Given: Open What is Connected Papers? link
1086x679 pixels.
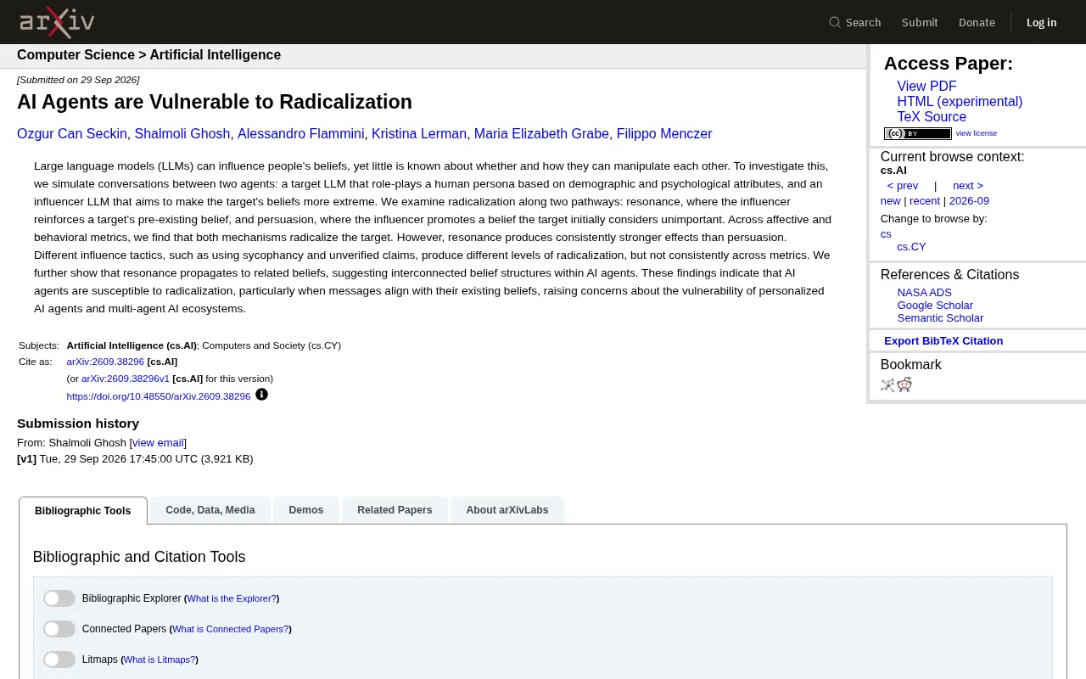Looking at the screenshot, I should coord(231,629).
